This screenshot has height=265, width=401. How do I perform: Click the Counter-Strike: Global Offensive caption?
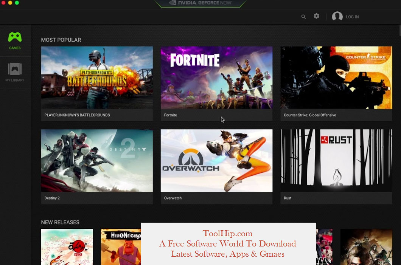[x=310, y=115]
